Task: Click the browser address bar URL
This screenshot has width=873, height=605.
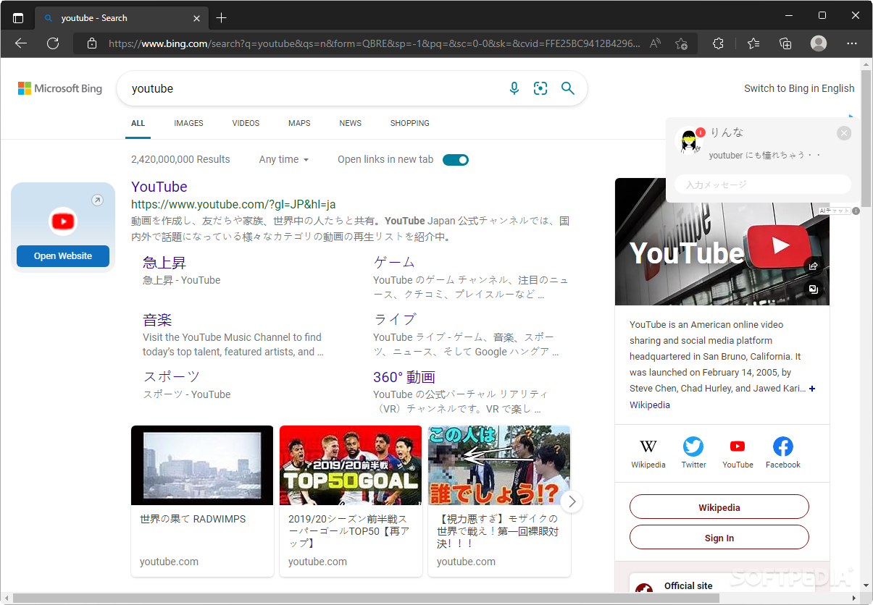Action: tap(374, 43)
